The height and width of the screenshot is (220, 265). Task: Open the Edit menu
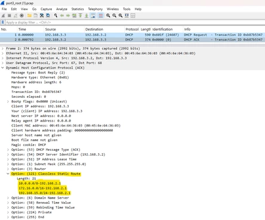(x=14, y=9)
